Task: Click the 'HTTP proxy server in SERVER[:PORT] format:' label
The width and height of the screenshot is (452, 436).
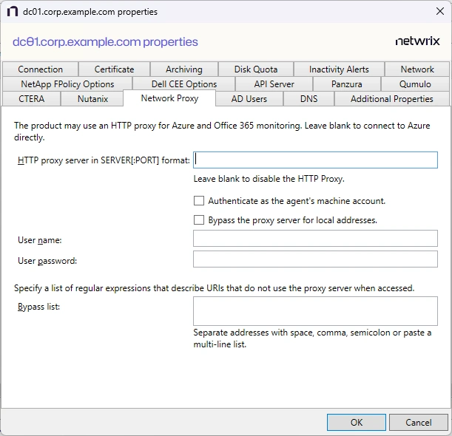Action: (104, 160)
